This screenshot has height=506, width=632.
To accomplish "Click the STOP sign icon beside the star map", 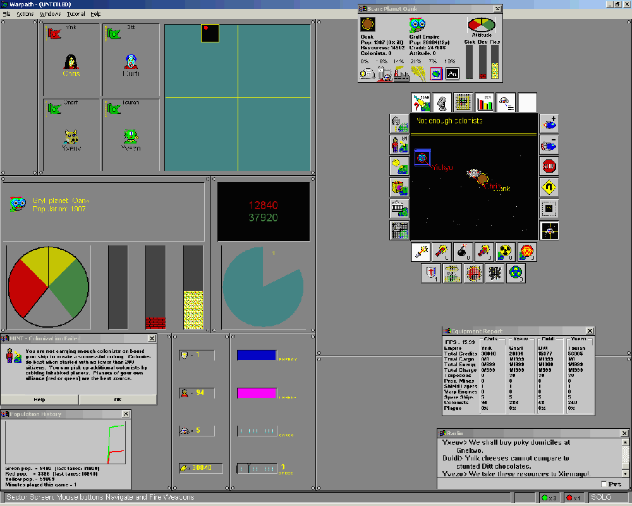I will tap(549, 166).
